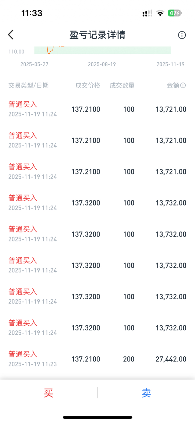The image size is (195, 423).
Task: Tap the 2025-08-19 chart date label
Action: (102, 64)
